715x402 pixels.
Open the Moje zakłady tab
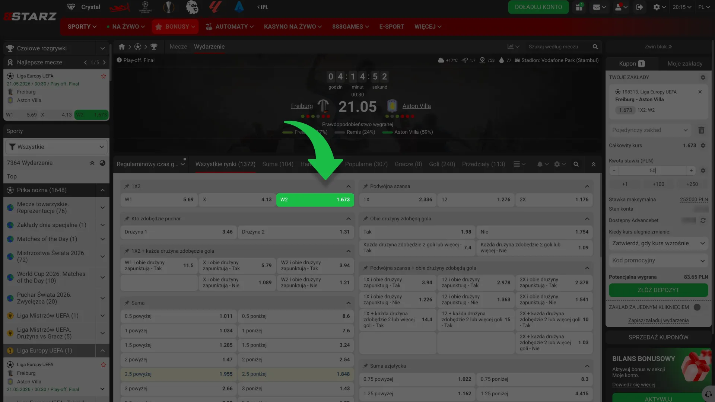click(685, 64)
